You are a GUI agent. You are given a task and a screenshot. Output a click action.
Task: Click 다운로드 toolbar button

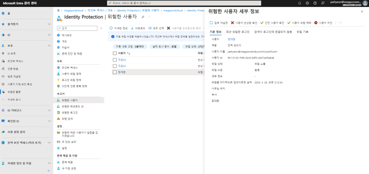(138, 28)
